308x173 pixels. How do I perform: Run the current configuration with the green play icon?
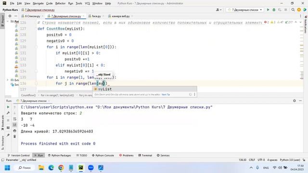click(x=268, y=10)
